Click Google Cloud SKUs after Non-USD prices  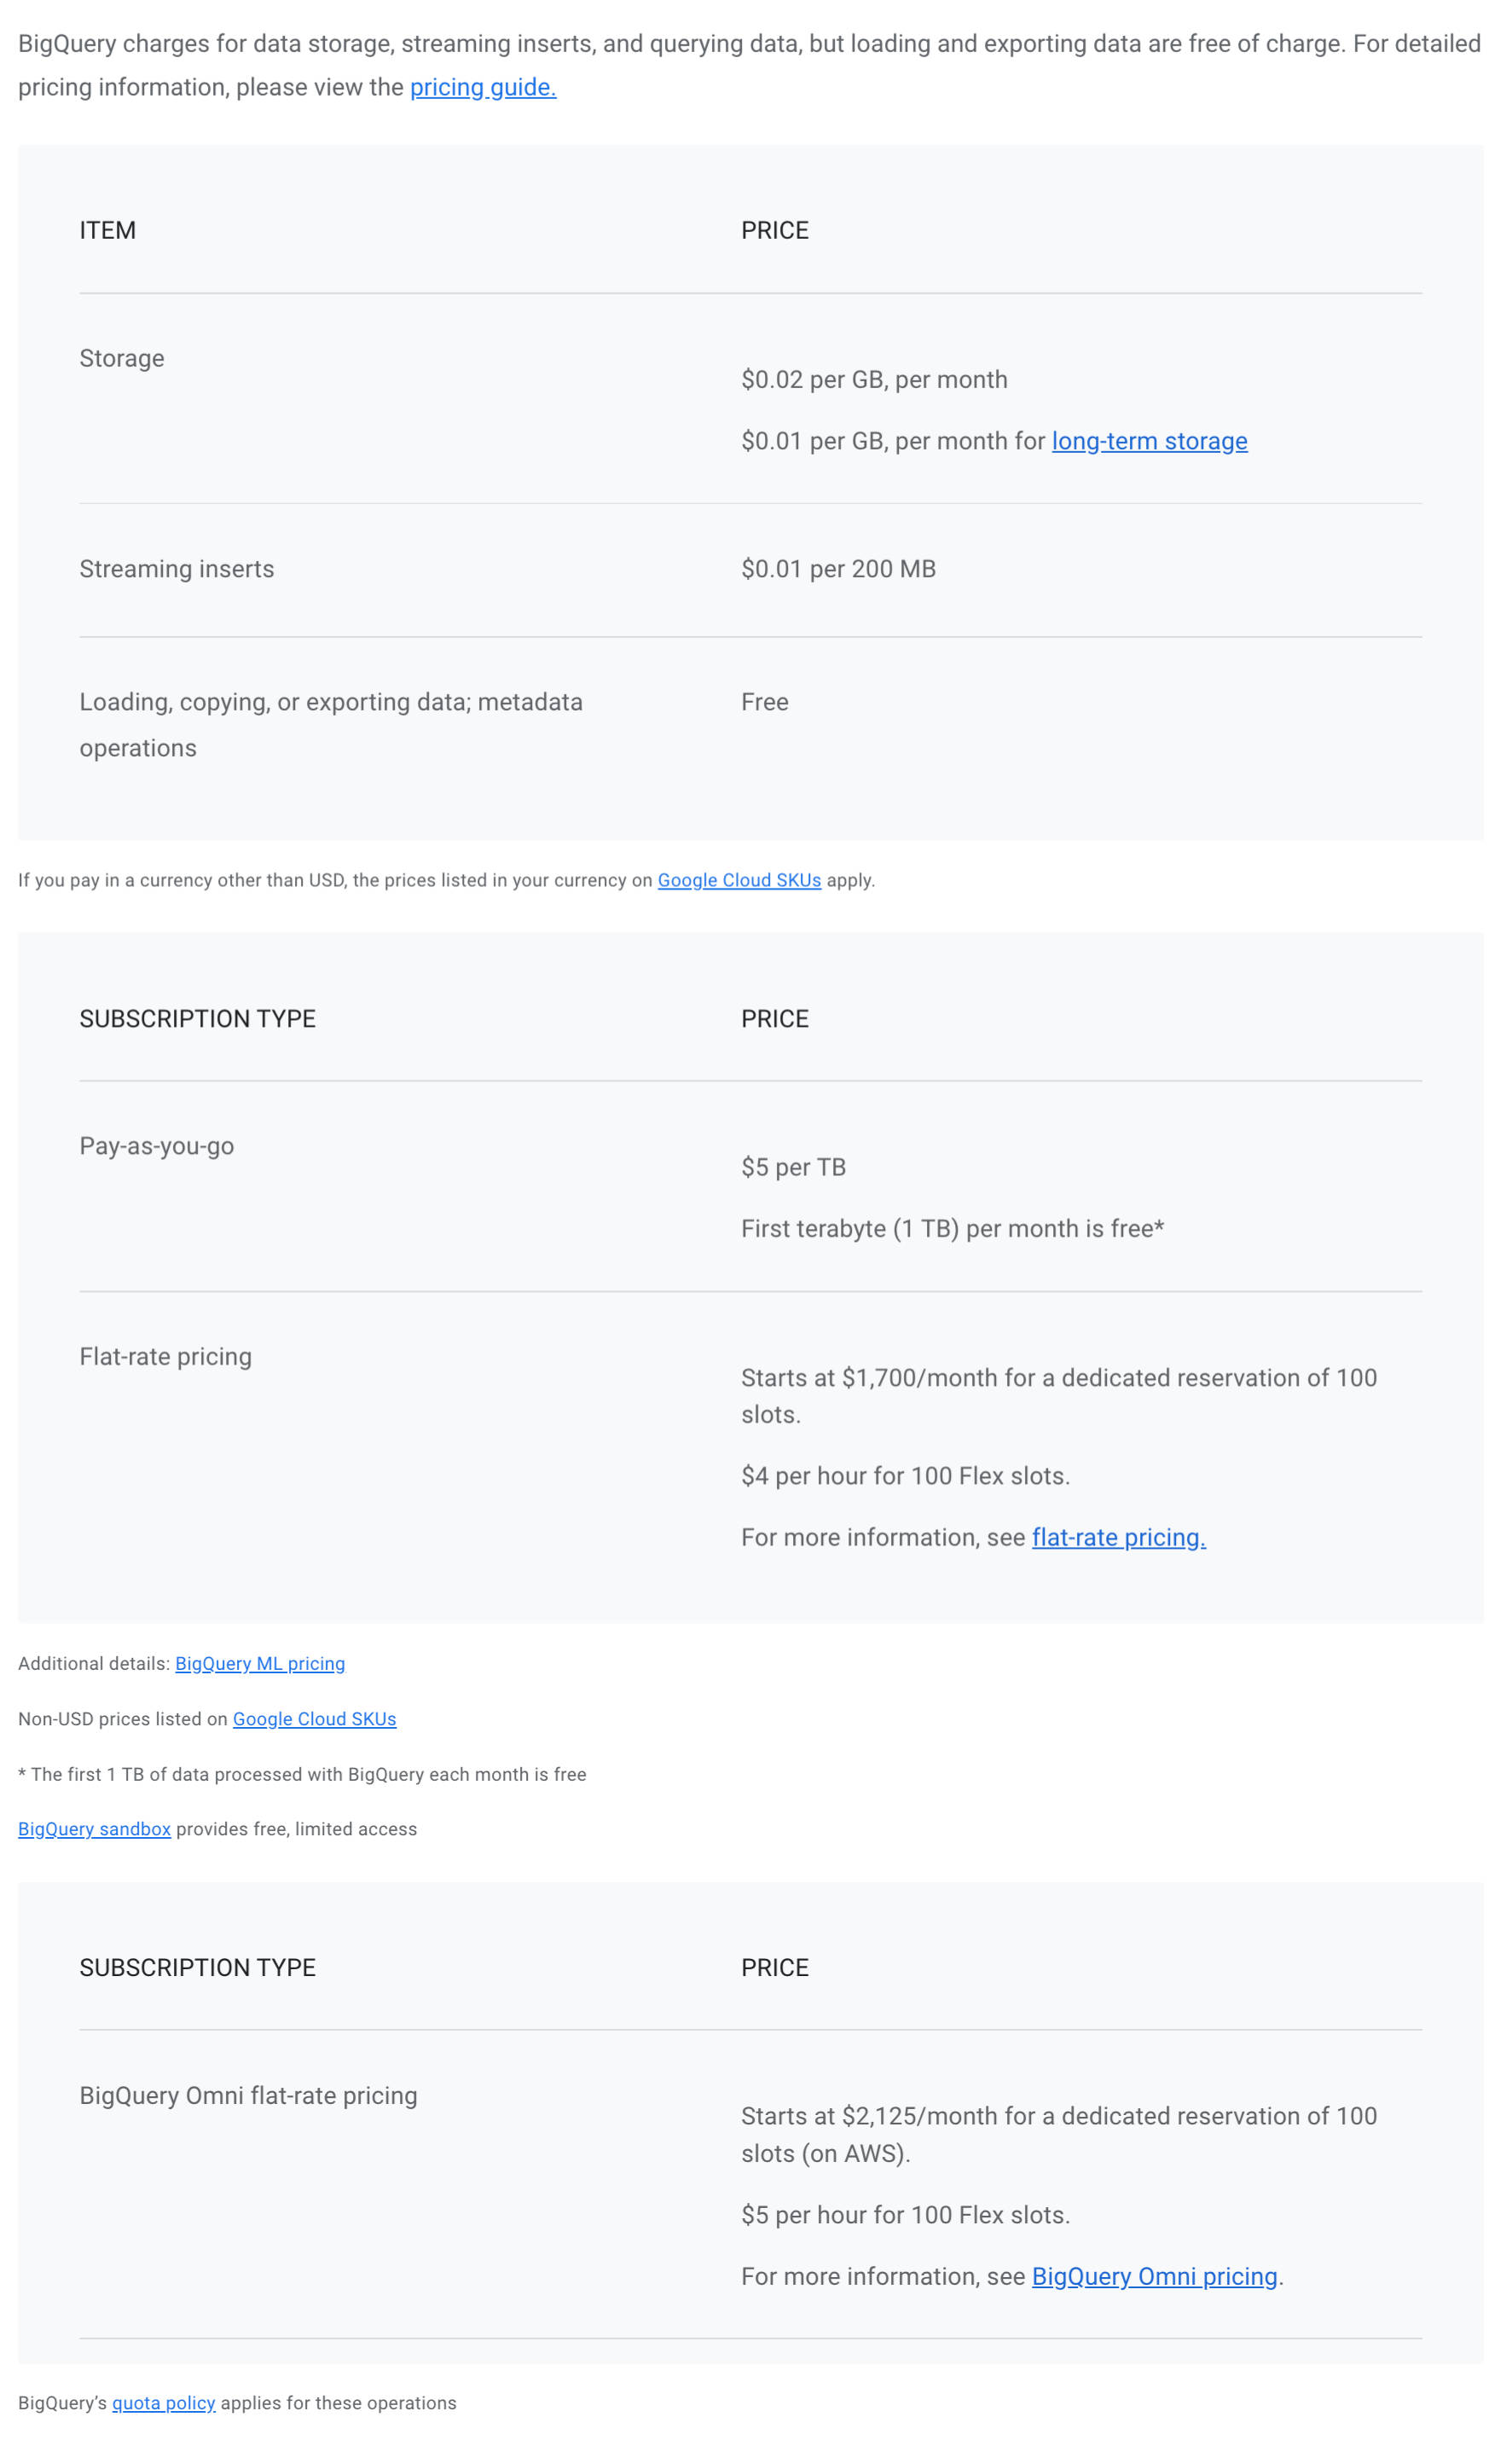click(x=314, y=1718)
